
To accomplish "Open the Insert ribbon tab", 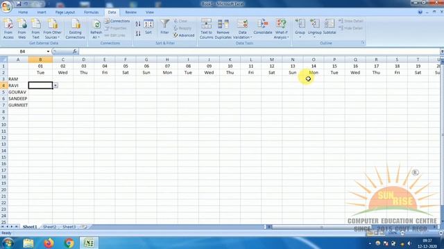I will tap(42, 12).
